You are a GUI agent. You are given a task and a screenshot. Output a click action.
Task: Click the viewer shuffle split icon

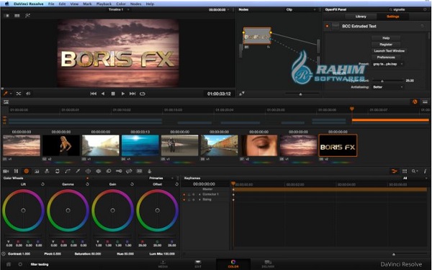tap(19, 94)
